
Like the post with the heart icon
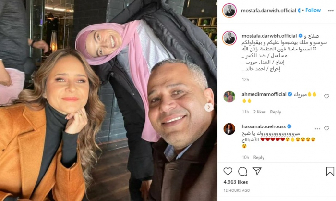click(x=228, y=171)
